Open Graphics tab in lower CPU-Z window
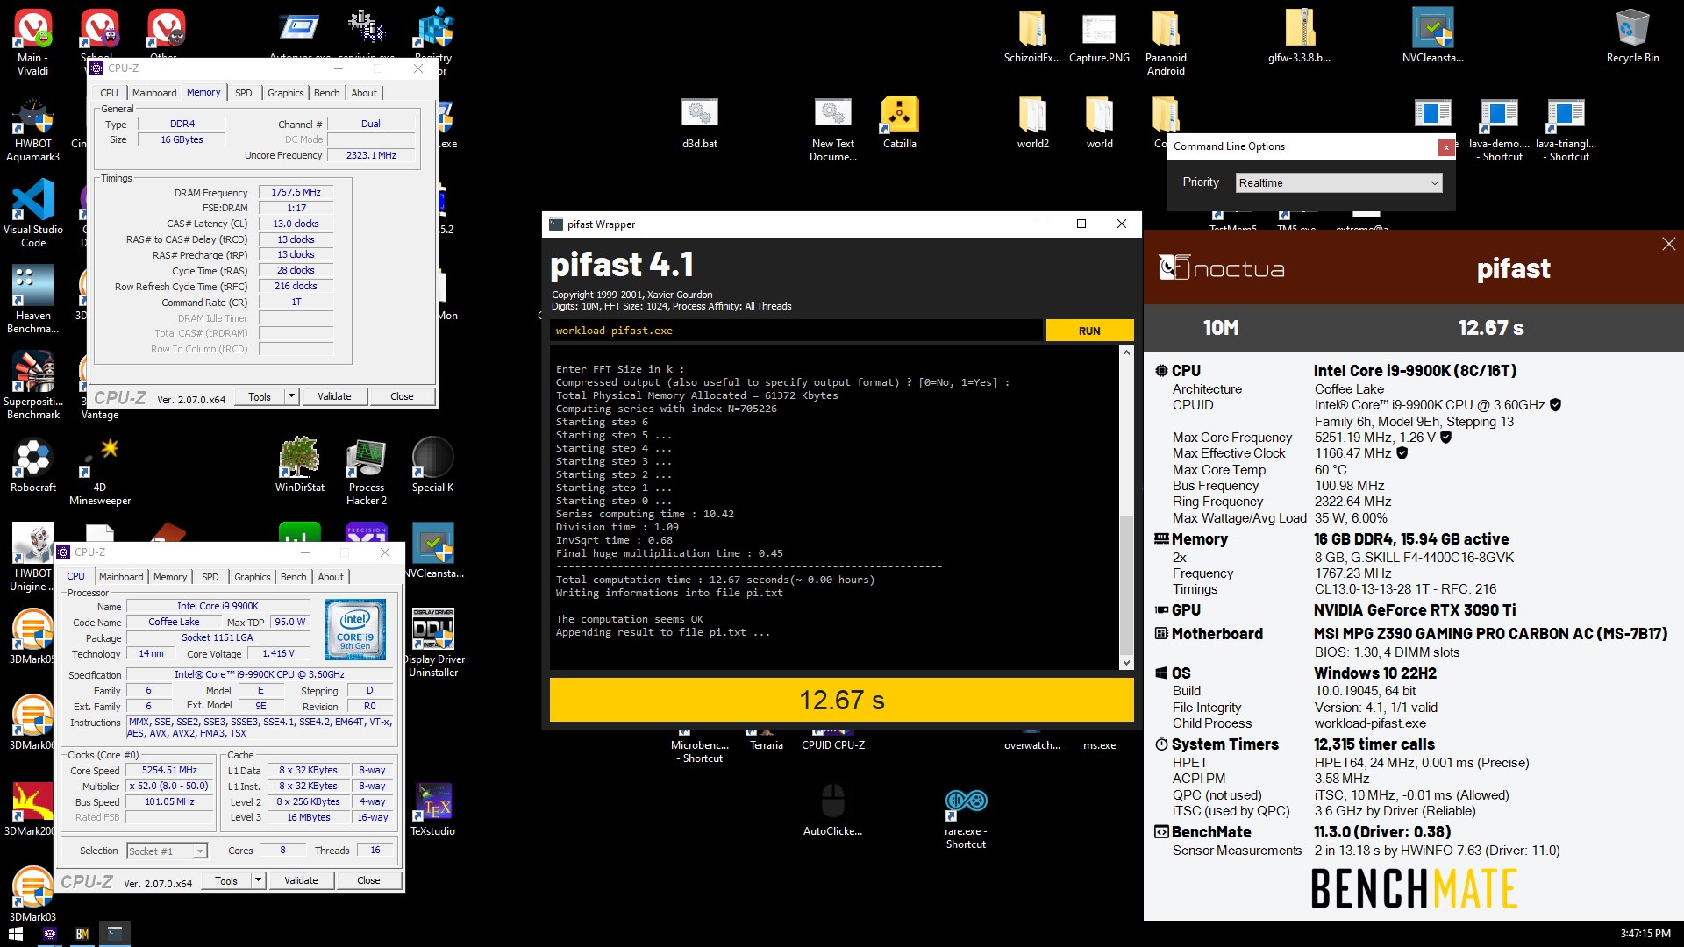Screen dimensions: 1684x947 tap(253, 577)
